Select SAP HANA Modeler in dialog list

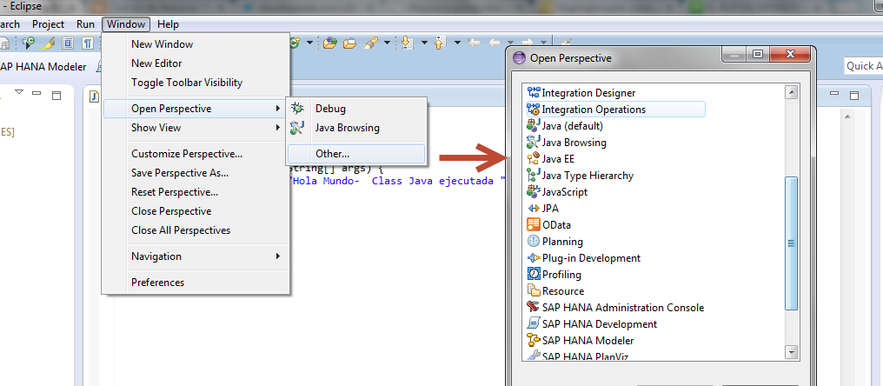580,340
